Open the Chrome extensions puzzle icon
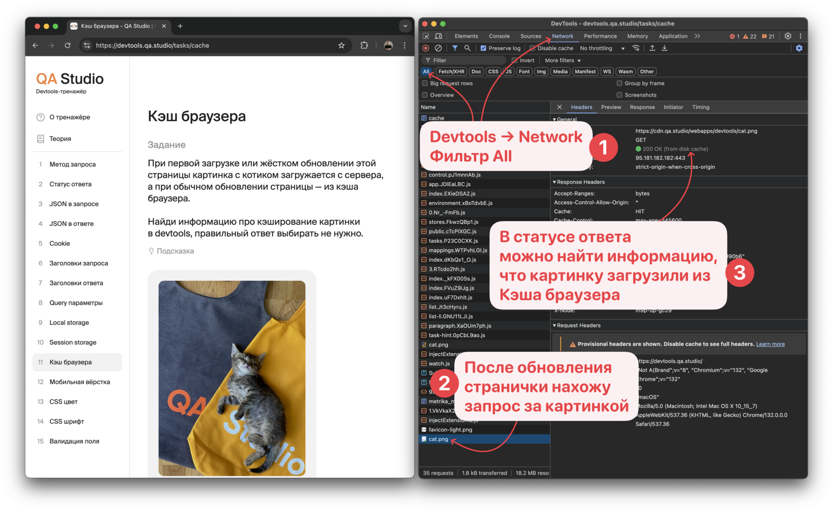 364,45
